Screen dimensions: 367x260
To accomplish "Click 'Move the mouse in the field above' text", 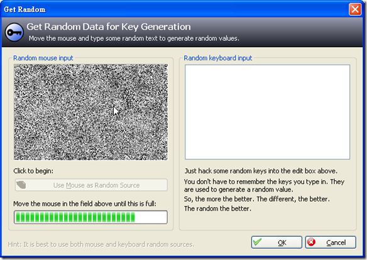I will (x=85, y=203).
